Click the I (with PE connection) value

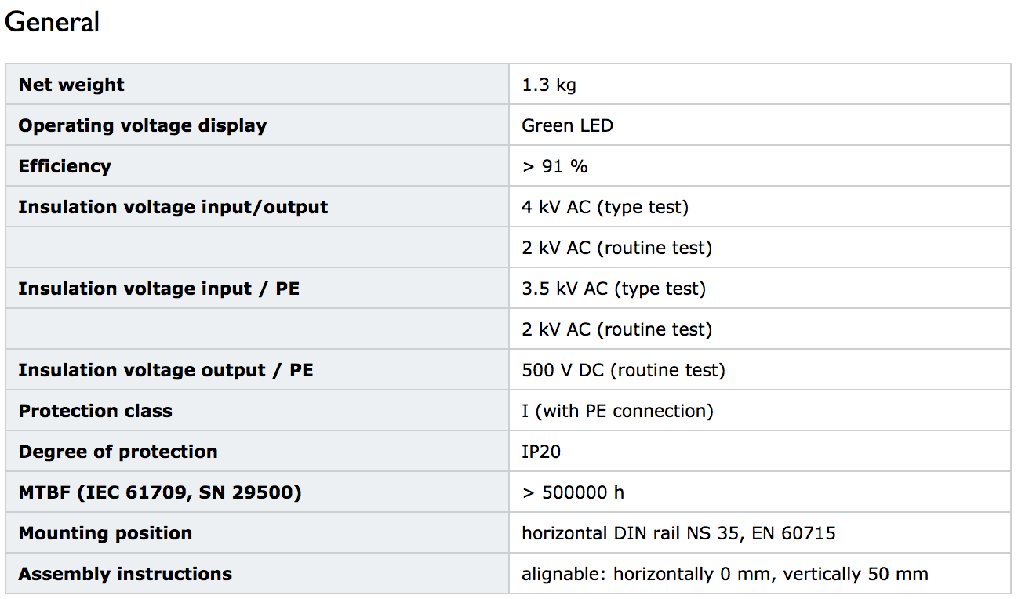617,411
